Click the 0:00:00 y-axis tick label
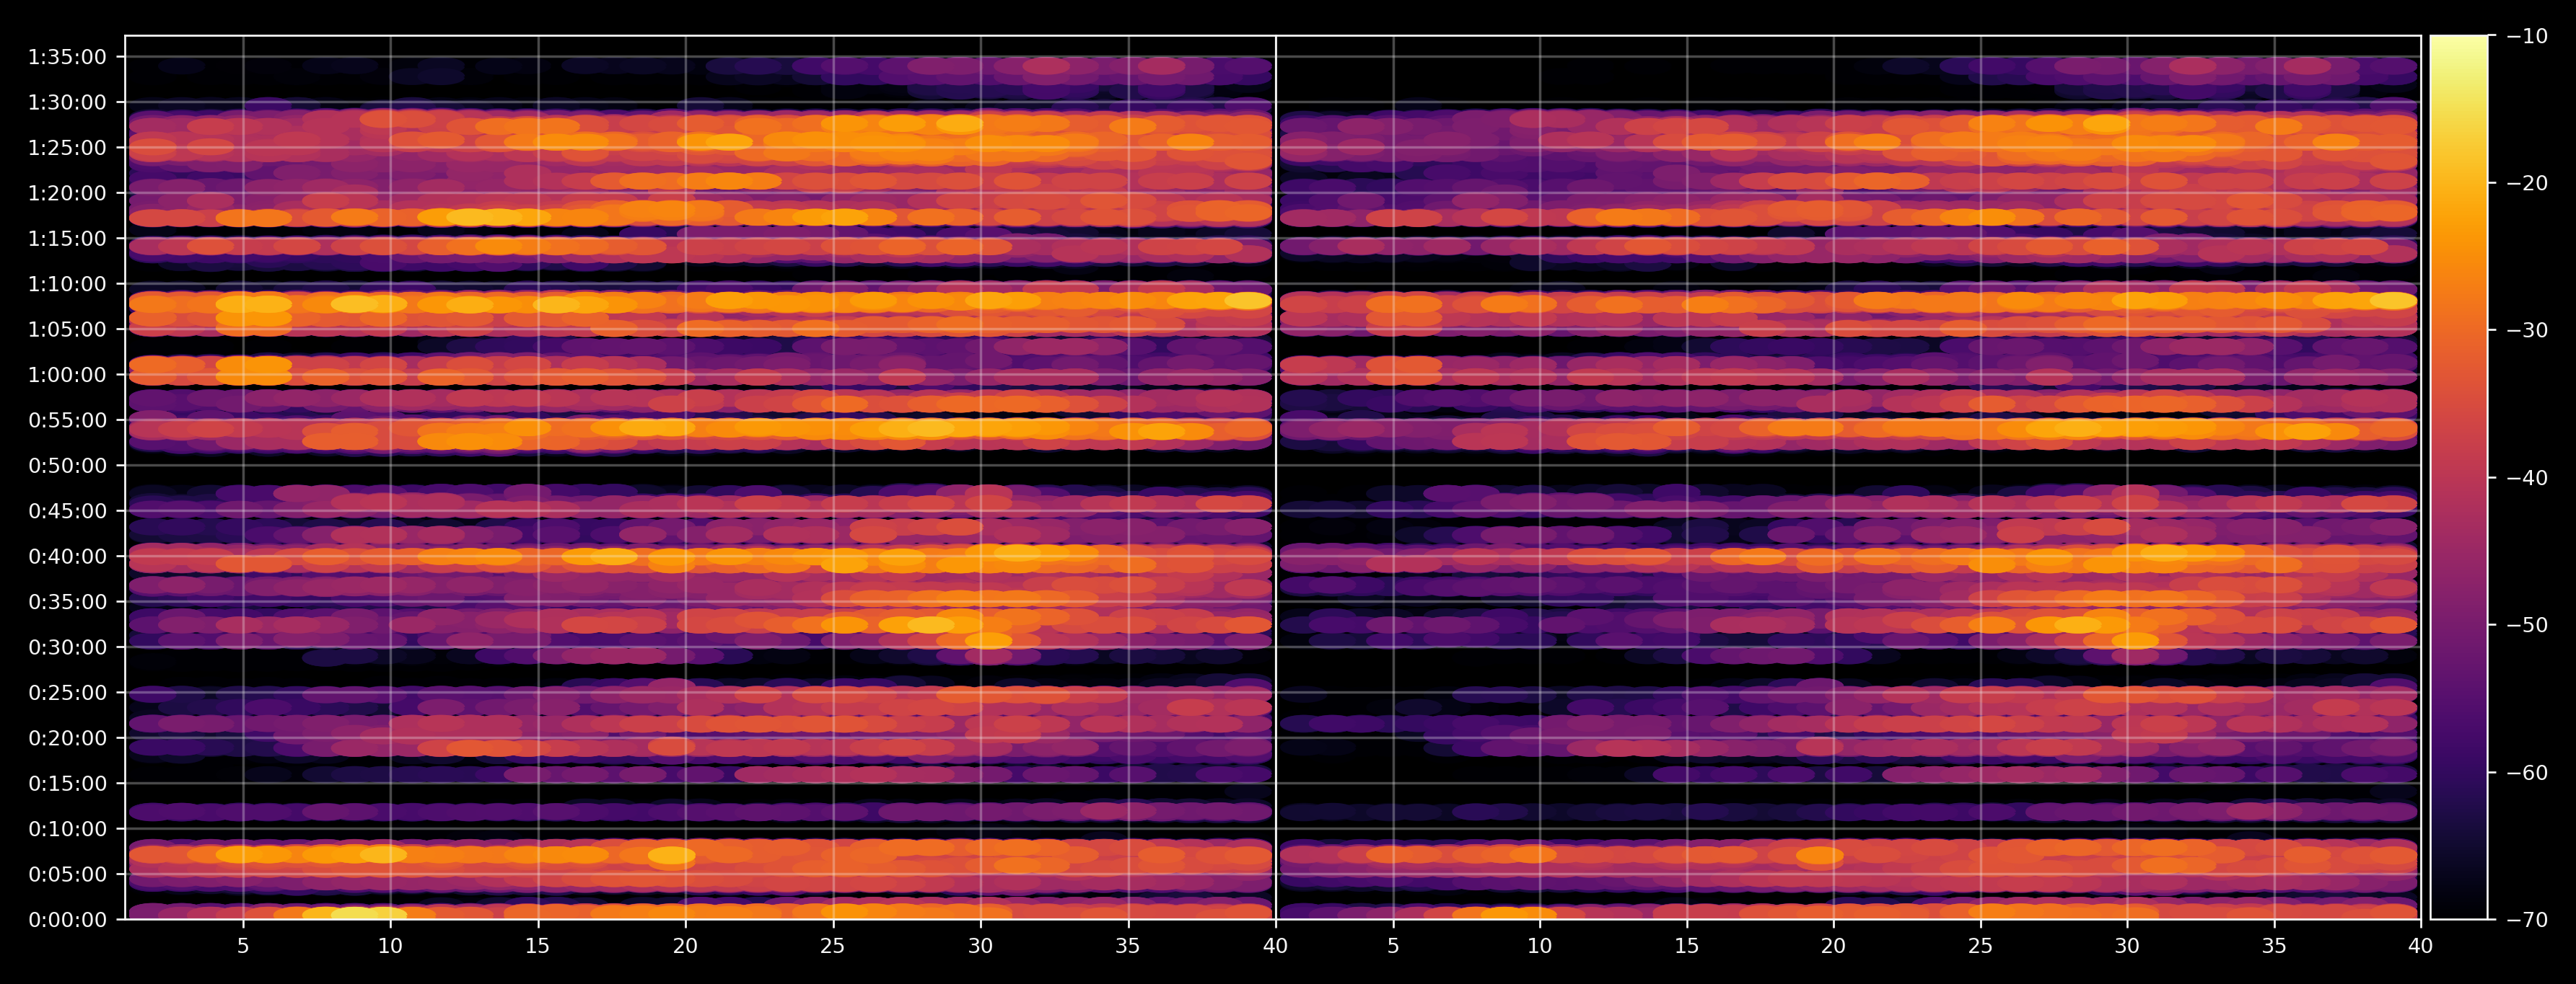The width and height of the screenshot is (2576, 984). [67, 920]
